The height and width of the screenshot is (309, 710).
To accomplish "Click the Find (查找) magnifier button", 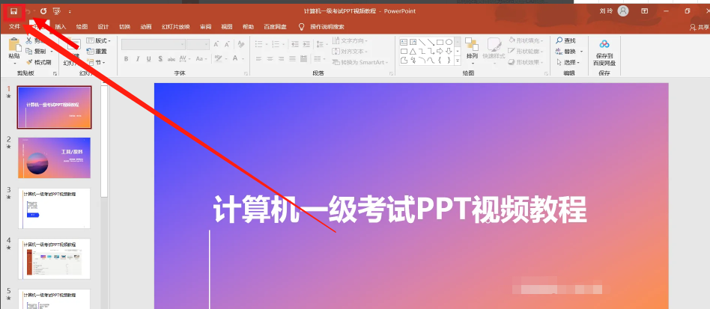I will click(566, 40).
